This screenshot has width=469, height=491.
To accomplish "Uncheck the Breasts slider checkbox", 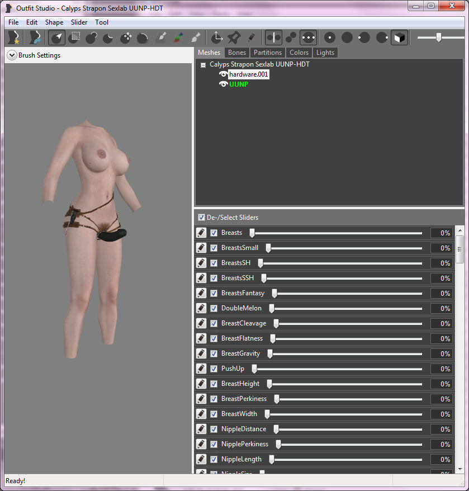I will point(214,233).
